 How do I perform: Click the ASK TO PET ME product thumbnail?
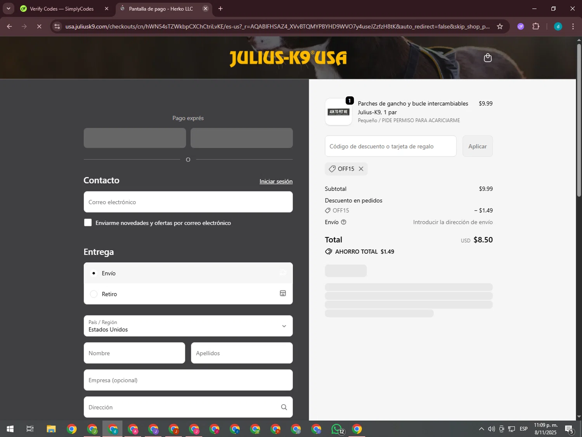[x=338, y=112]
